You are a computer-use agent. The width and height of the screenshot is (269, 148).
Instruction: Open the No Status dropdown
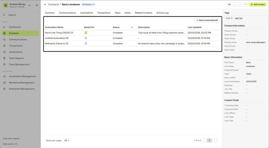[88, 4]
